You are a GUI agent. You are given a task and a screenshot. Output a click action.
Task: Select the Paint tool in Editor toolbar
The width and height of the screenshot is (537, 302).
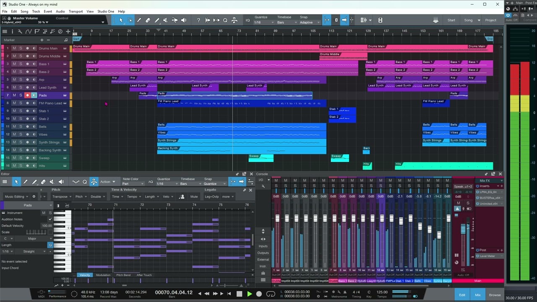click(x=34, y=182)
